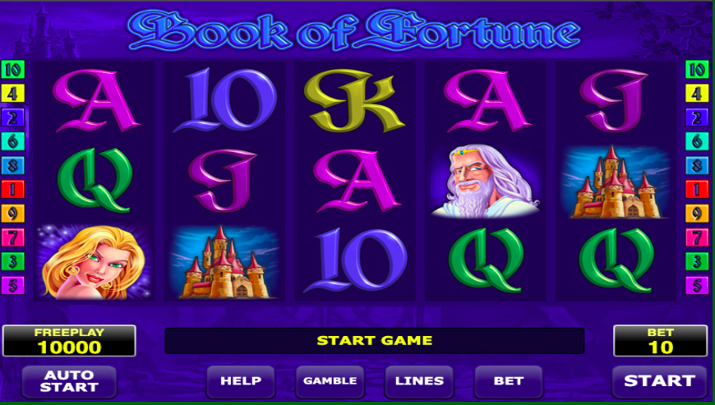The width and height of the screenshot is (715, 405).
Task: Open the Help menu
Action: (x=241, y=381)
